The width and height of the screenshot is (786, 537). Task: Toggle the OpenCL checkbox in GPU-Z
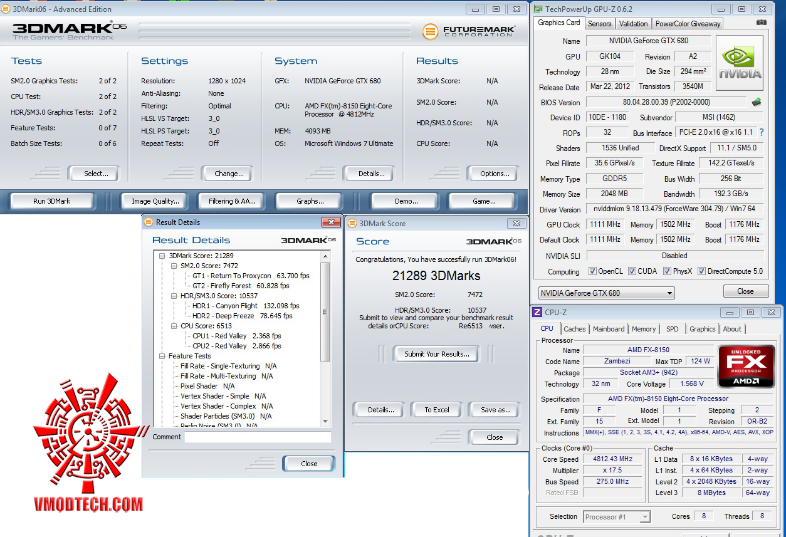592,271
